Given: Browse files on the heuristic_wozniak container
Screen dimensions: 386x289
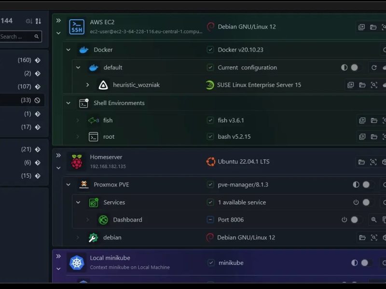Looking at the screenshot, I should point(362,85).
